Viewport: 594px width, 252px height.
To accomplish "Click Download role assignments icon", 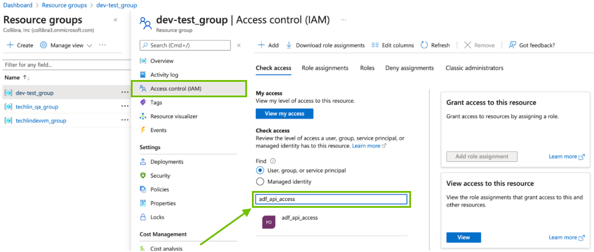I will coord(289,45).
